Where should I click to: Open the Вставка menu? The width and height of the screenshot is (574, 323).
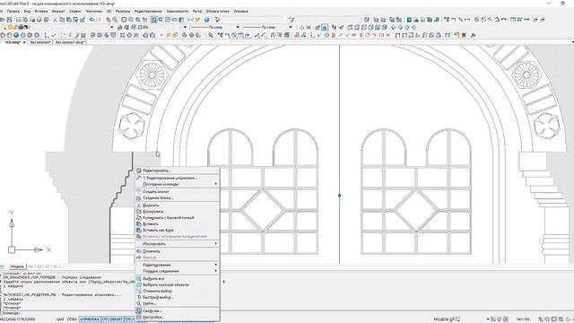[x=41, y=12]
